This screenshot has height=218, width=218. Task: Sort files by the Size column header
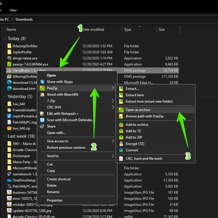point(162,29)
